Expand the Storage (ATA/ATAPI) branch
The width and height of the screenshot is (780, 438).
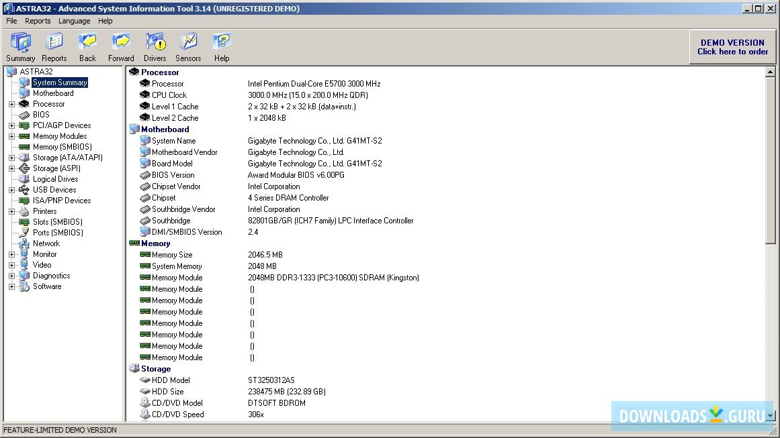pos(12,157)
